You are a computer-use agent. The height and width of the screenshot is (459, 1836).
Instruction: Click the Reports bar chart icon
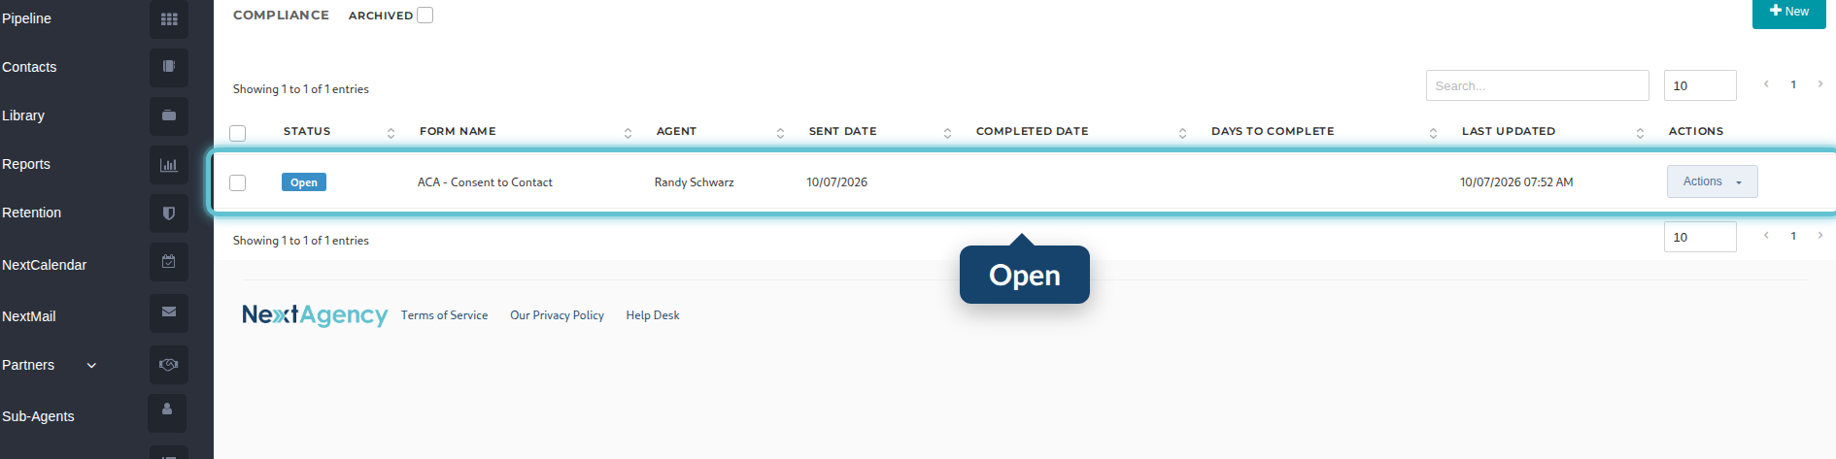point(169,164)
